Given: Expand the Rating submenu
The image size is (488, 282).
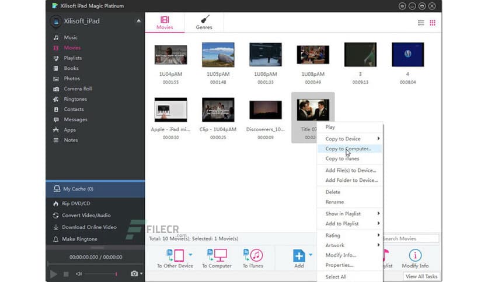Looking at the screenshot, I should click(378, 235).
